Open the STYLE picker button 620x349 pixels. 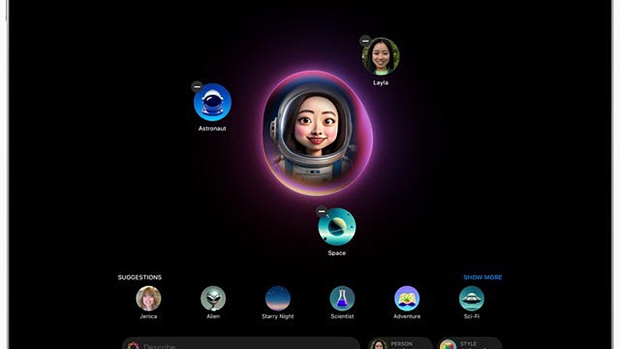470,343
